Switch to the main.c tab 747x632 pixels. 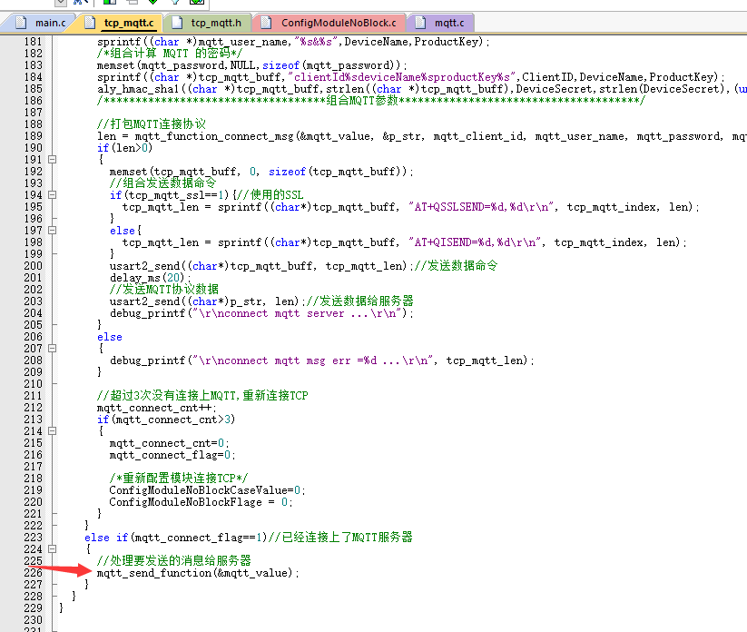(44, 23)
